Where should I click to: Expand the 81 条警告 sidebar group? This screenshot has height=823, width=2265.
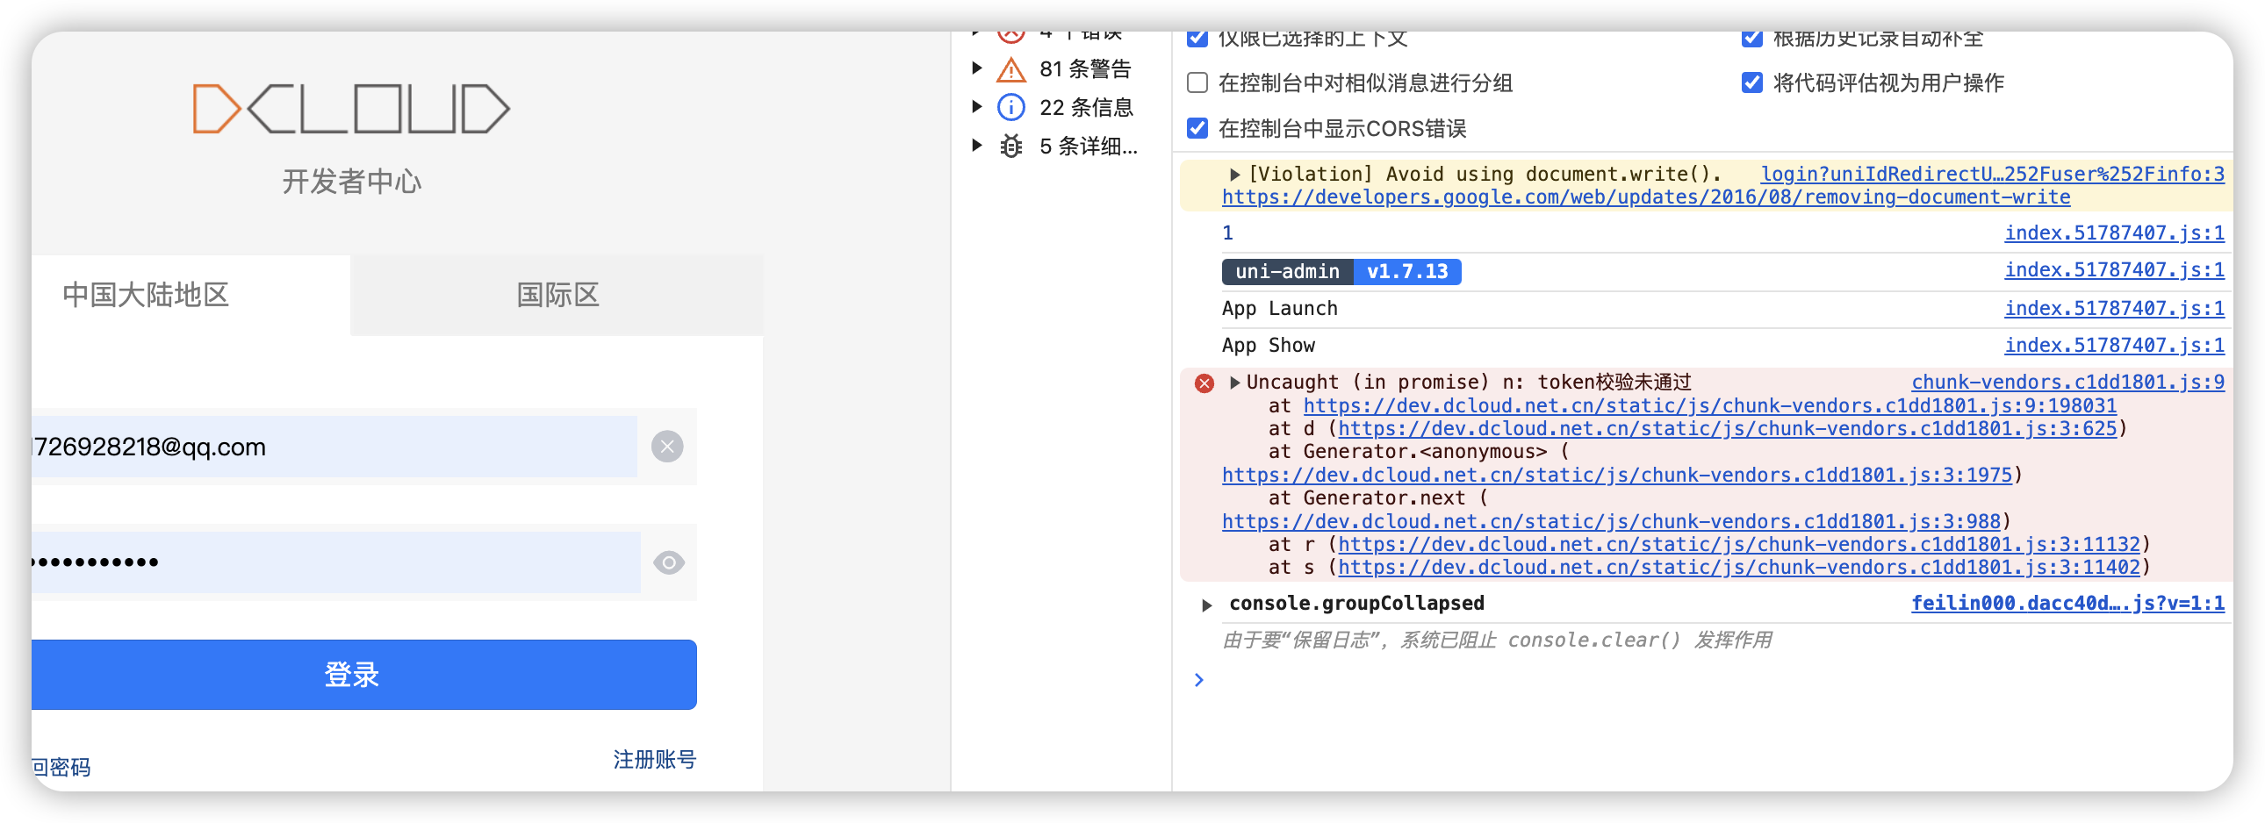tap(977, 68)
